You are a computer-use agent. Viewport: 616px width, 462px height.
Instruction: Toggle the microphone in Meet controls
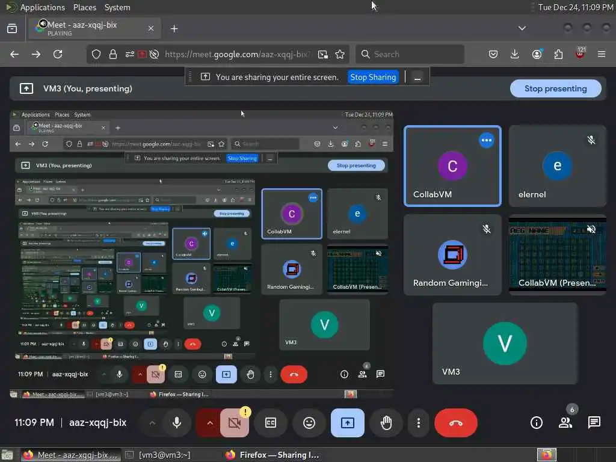[177, 423]
